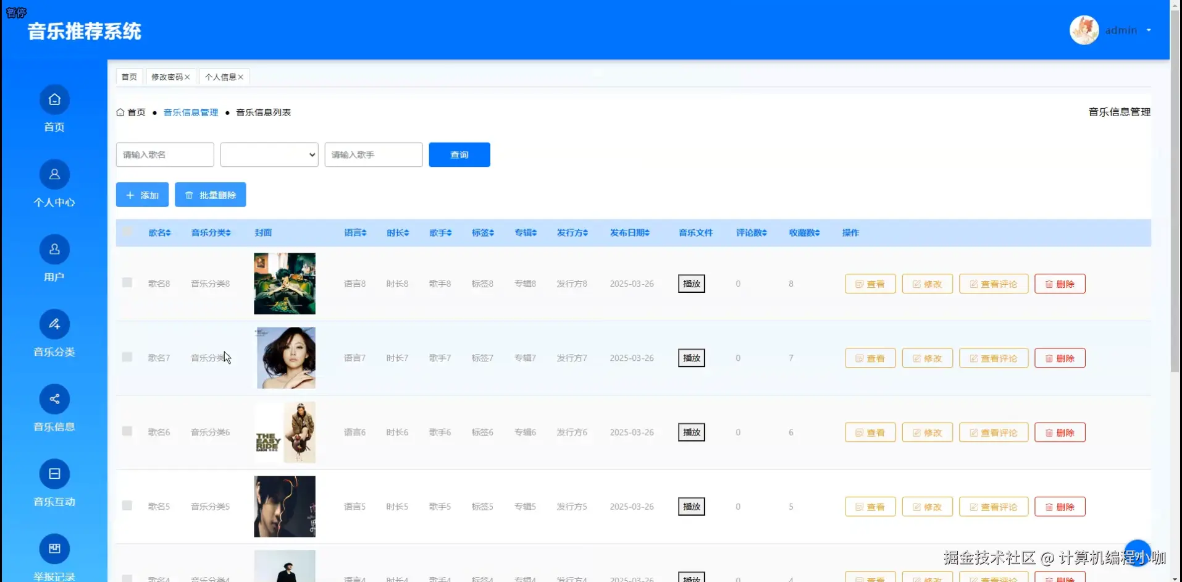
Task: Open 查看评论 for 歌名8 row
Action: click(x=994, y=284)
